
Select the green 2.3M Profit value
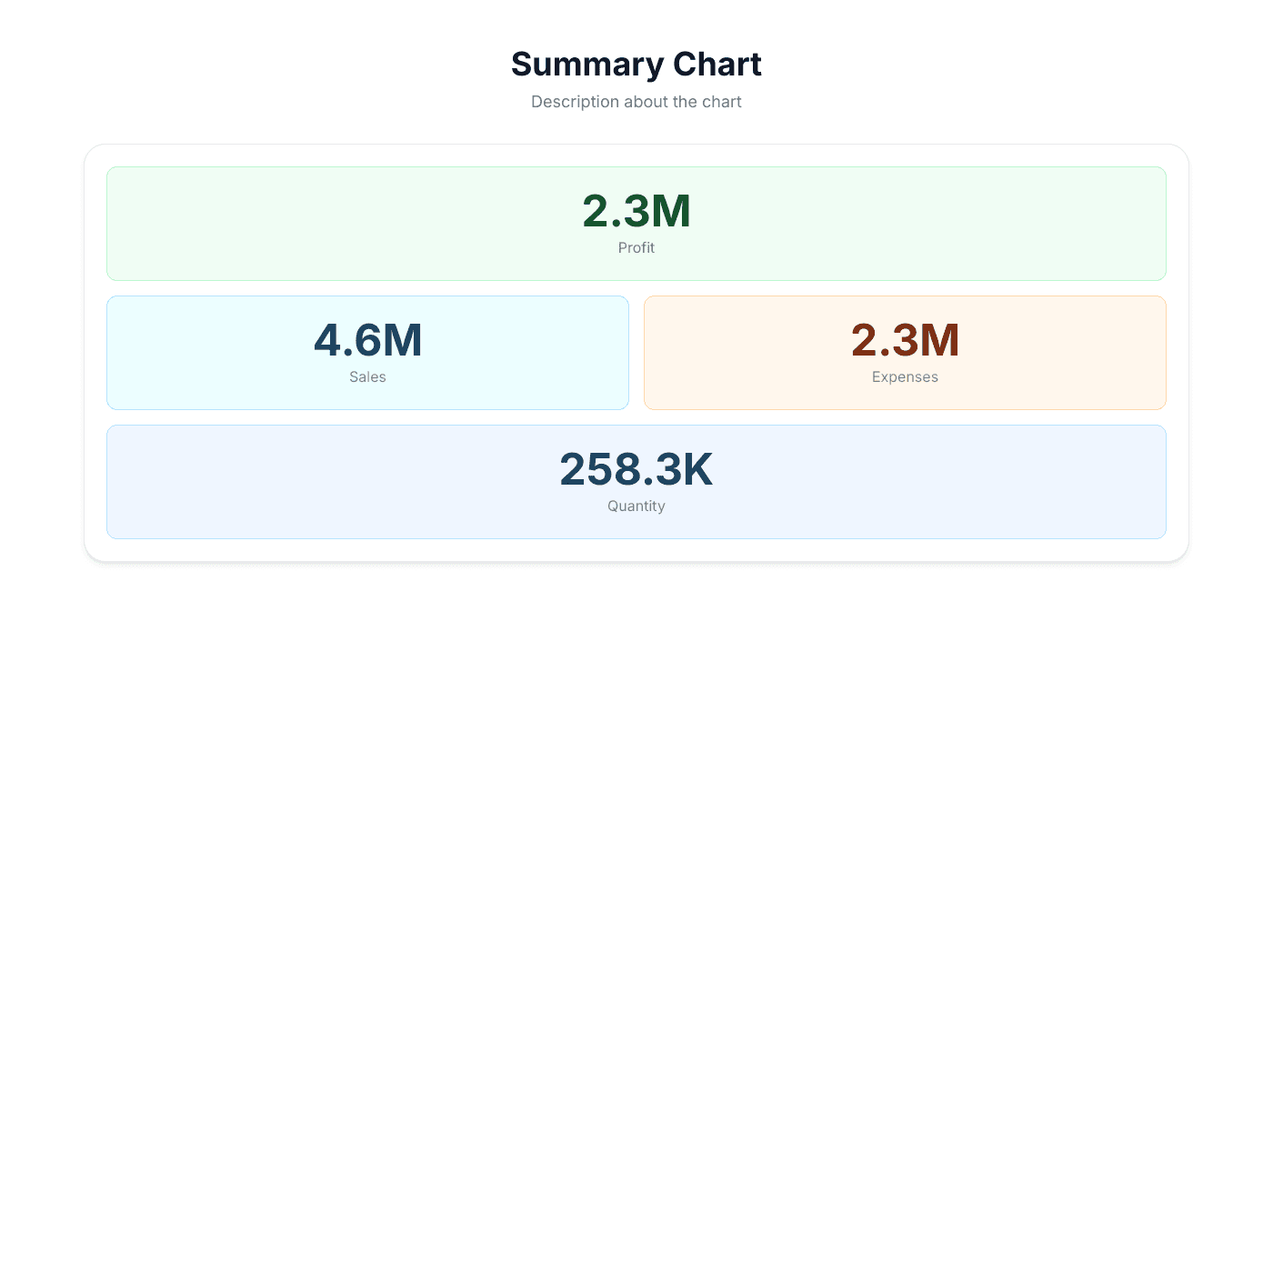coord(636,211)
